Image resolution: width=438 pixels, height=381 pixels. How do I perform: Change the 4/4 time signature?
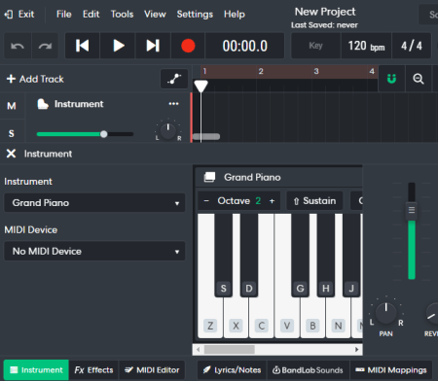pos(412,46)
